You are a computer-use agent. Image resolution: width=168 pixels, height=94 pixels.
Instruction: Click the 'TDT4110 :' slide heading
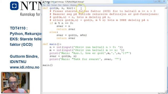pyautogui.click(x=19, y=28)
